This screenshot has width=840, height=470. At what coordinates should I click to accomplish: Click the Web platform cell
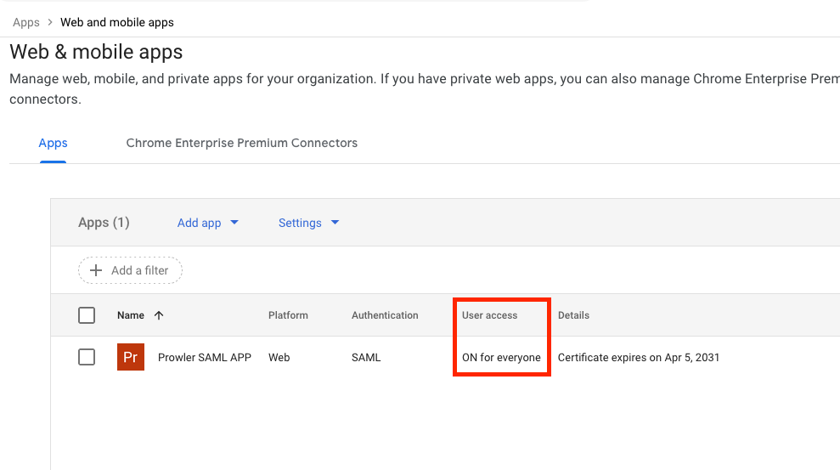[279, 358]
